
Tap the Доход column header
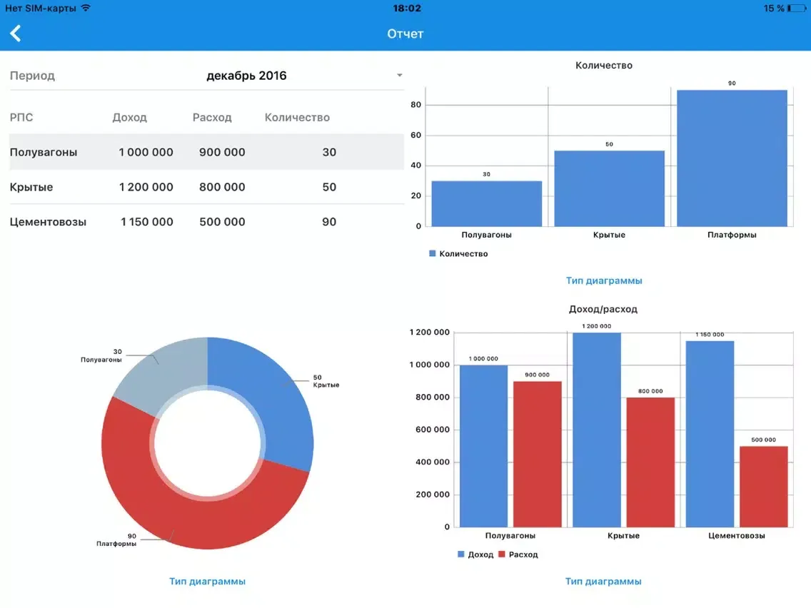(129, 117)
